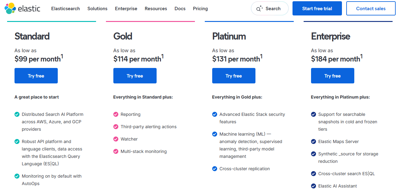Open the Resources navigation dropdown
Viewport: 400px width, 194px height.
tap(156, 9)
